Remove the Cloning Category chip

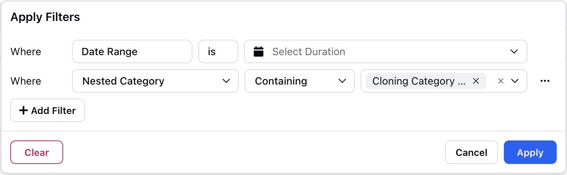click(x=476, y=81)
